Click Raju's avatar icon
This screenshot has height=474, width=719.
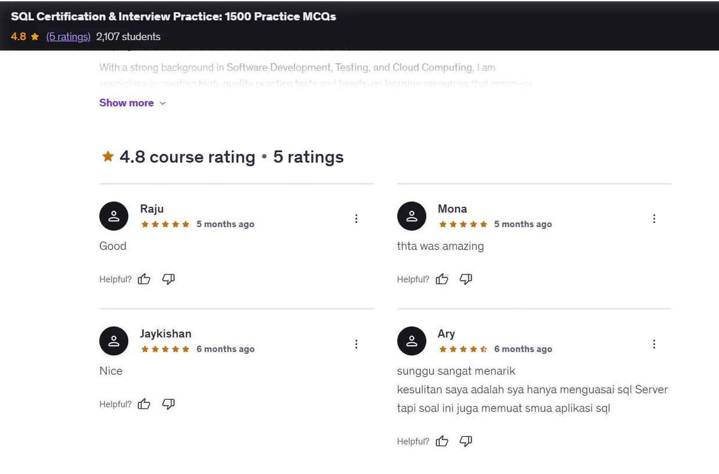point(114,216)
